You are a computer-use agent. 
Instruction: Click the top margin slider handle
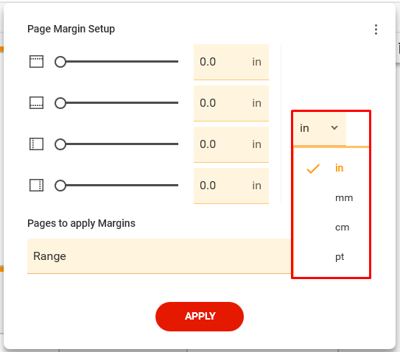click(60, 62)
